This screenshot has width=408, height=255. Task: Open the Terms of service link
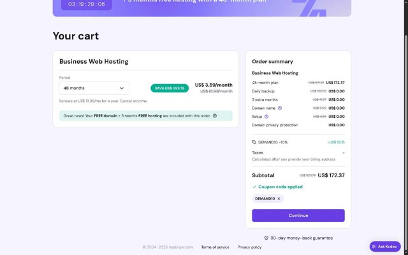click(215, 247)
